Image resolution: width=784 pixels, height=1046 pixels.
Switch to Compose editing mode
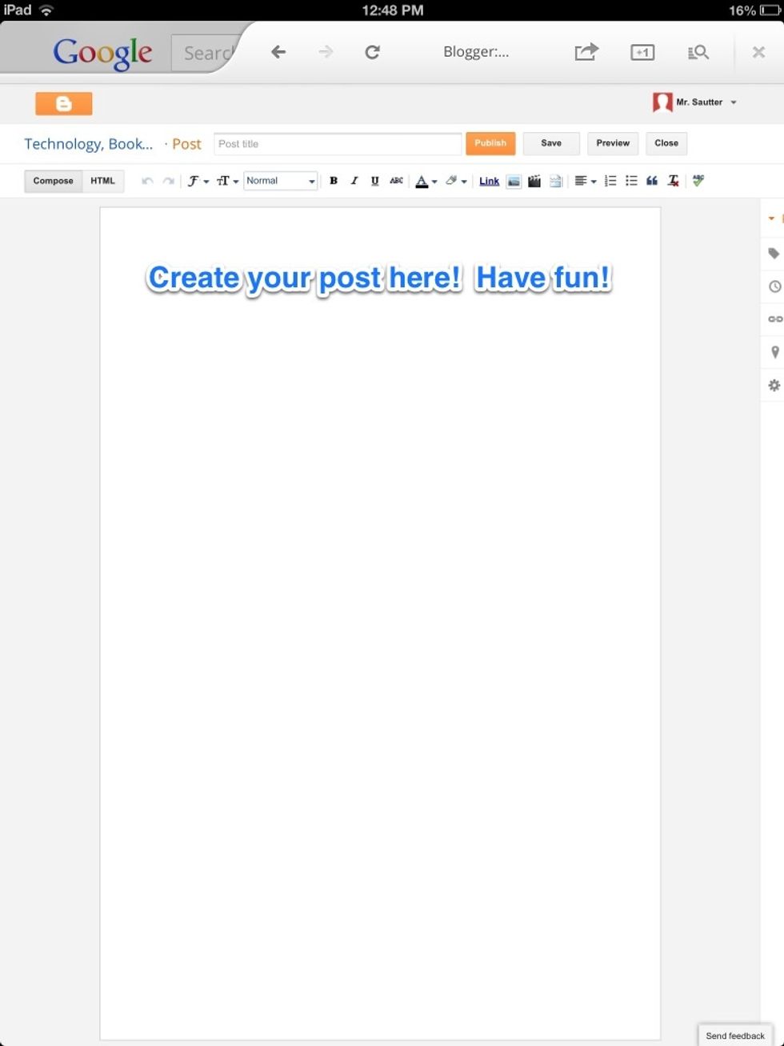pyautogui.click(x=54, y=181)
